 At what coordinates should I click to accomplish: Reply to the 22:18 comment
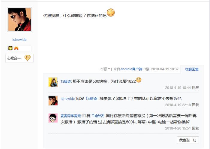point(195,105)
